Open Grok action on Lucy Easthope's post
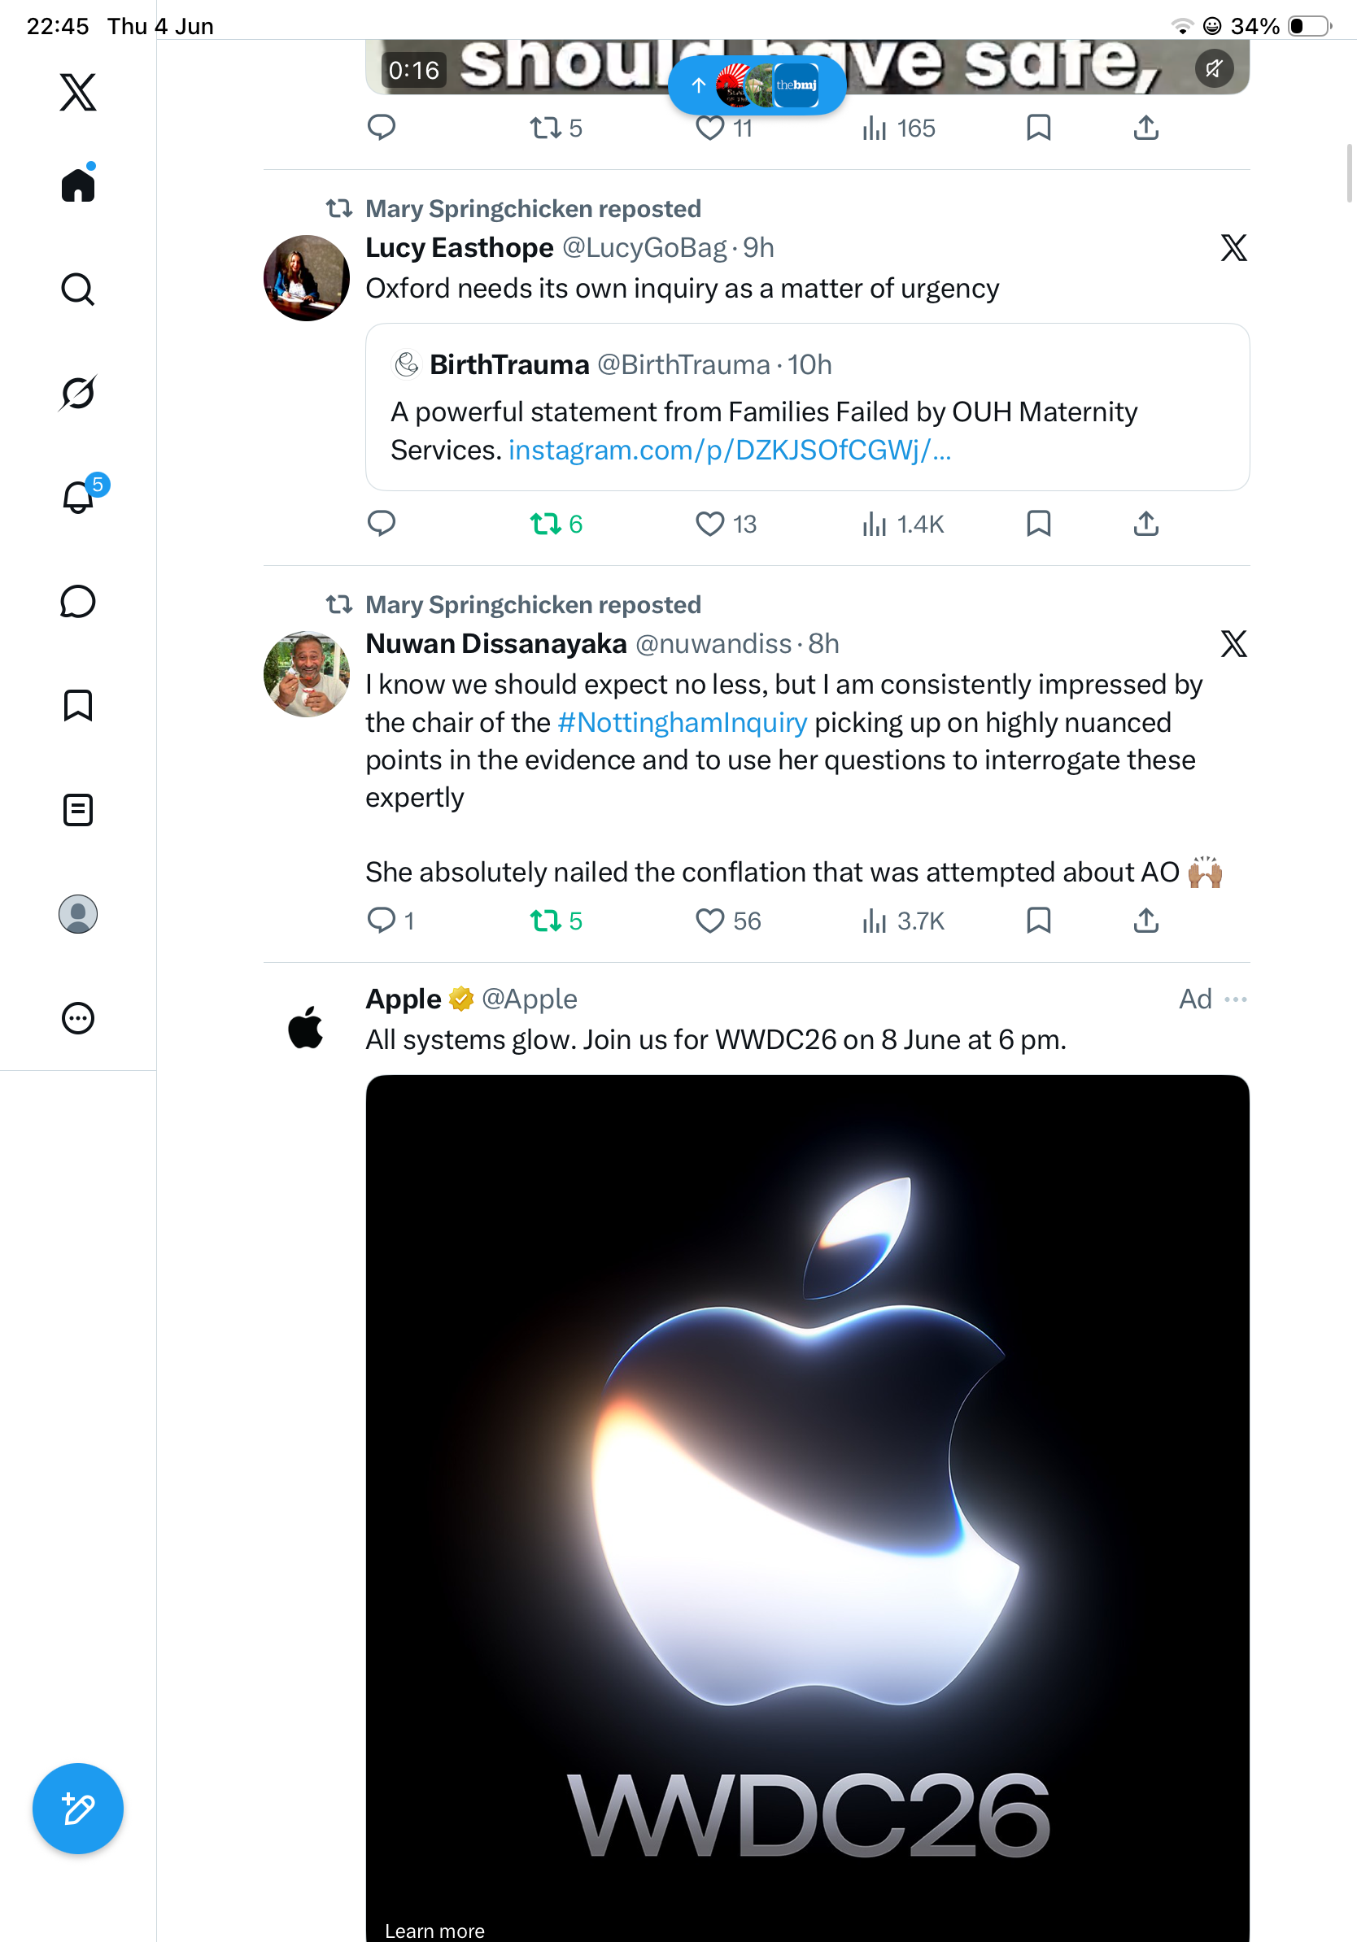This screenshot has width=1357, height=1942. (x=1233, y=248)
